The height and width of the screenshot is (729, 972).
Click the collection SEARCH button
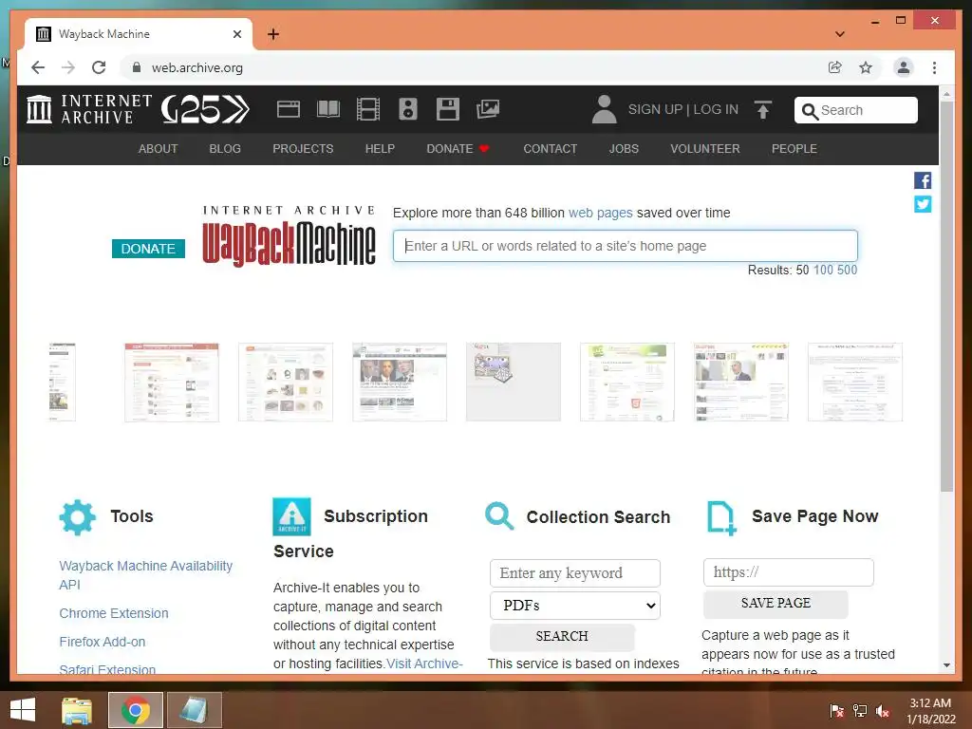point(562,637)
